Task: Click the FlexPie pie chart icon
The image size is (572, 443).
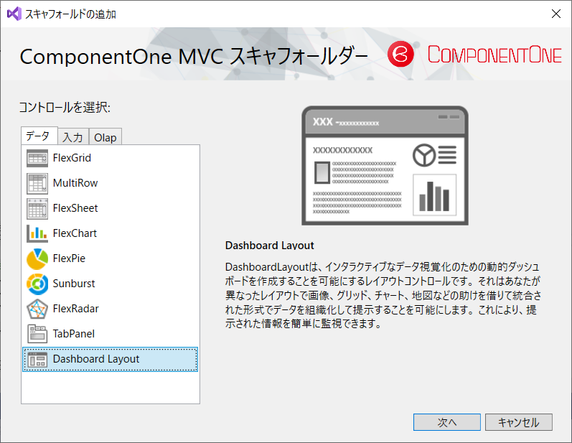Action: (x=37, y=258)
